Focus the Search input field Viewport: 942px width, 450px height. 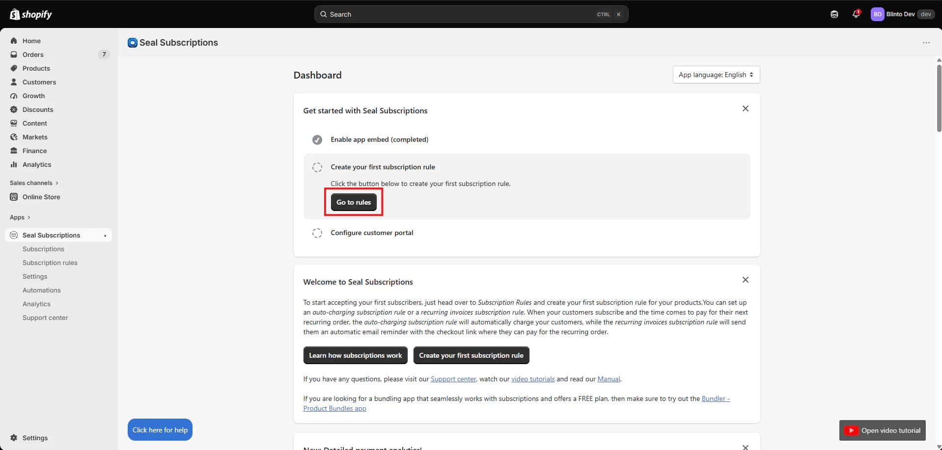pos(471,14)
